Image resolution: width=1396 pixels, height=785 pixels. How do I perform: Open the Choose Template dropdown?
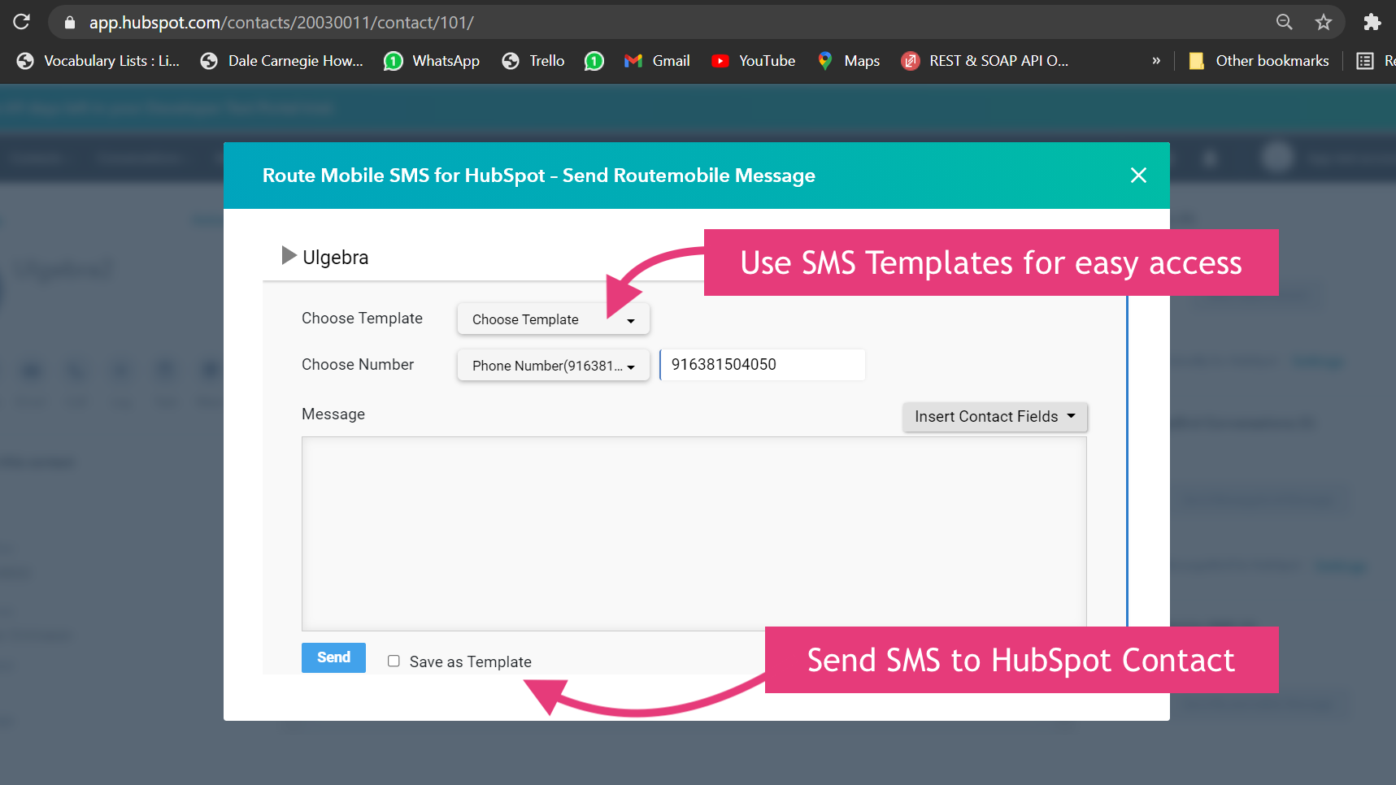tap(553, 319)
